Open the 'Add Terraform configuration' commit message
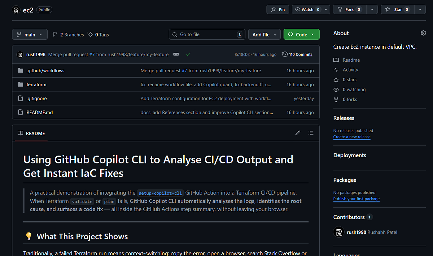Screen dimensions: 433x256 point(206,99)
